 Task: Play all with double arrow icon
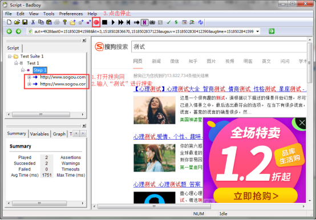click(x=121, y=22)
